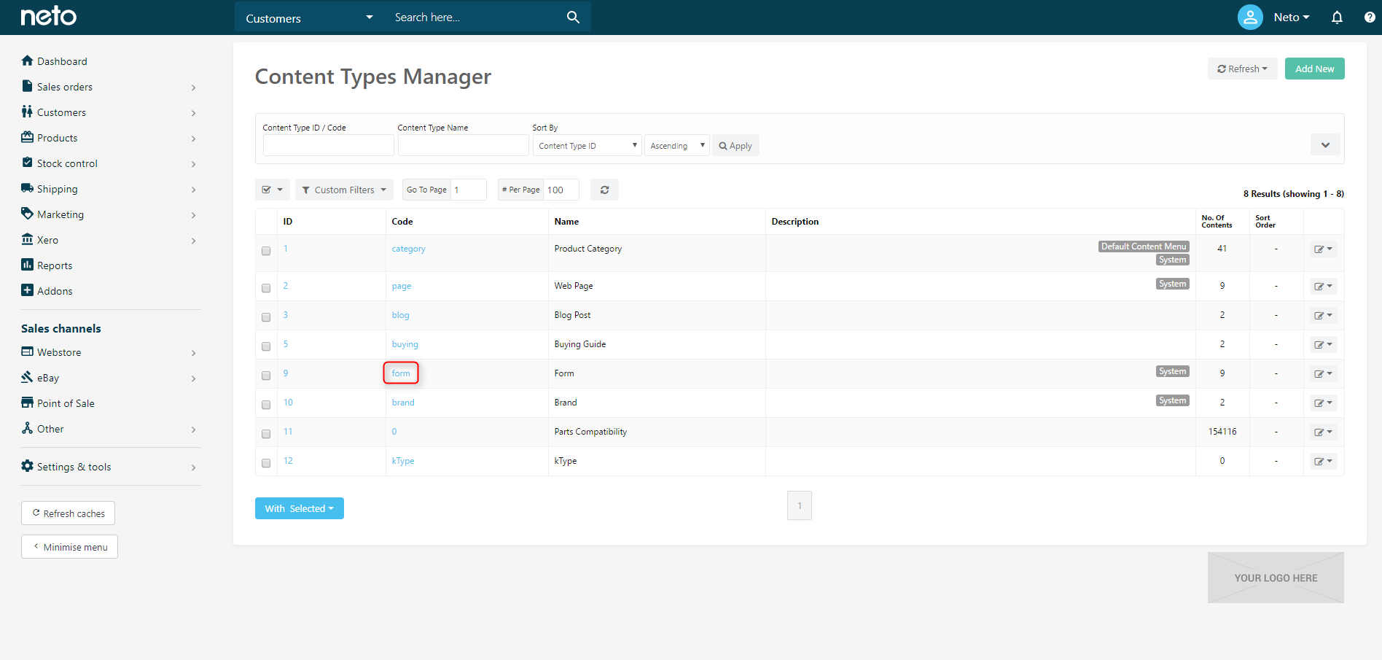
Task: Click the Content Type Name field
Action: [463, 146]
